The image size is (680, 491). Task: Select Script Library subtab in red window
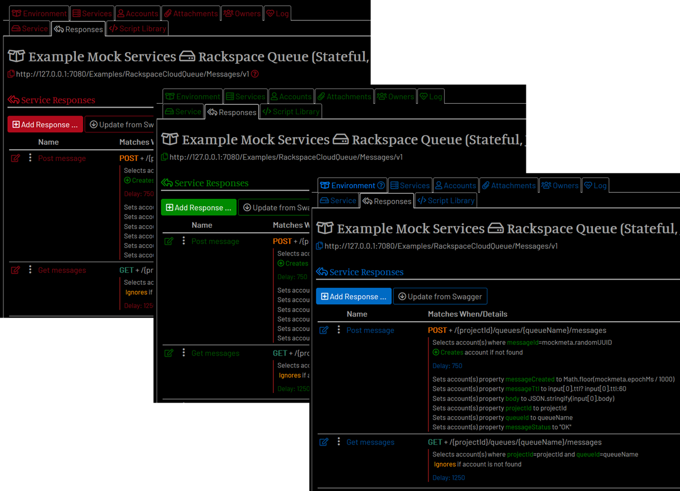(138, 28)
